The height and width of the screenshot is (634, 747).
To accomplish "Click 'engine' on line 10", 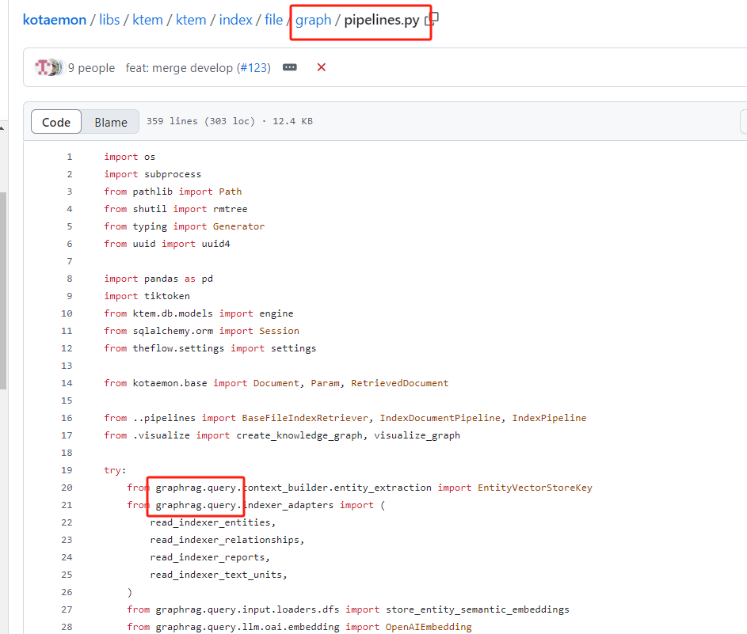I will tap(276, 313).
